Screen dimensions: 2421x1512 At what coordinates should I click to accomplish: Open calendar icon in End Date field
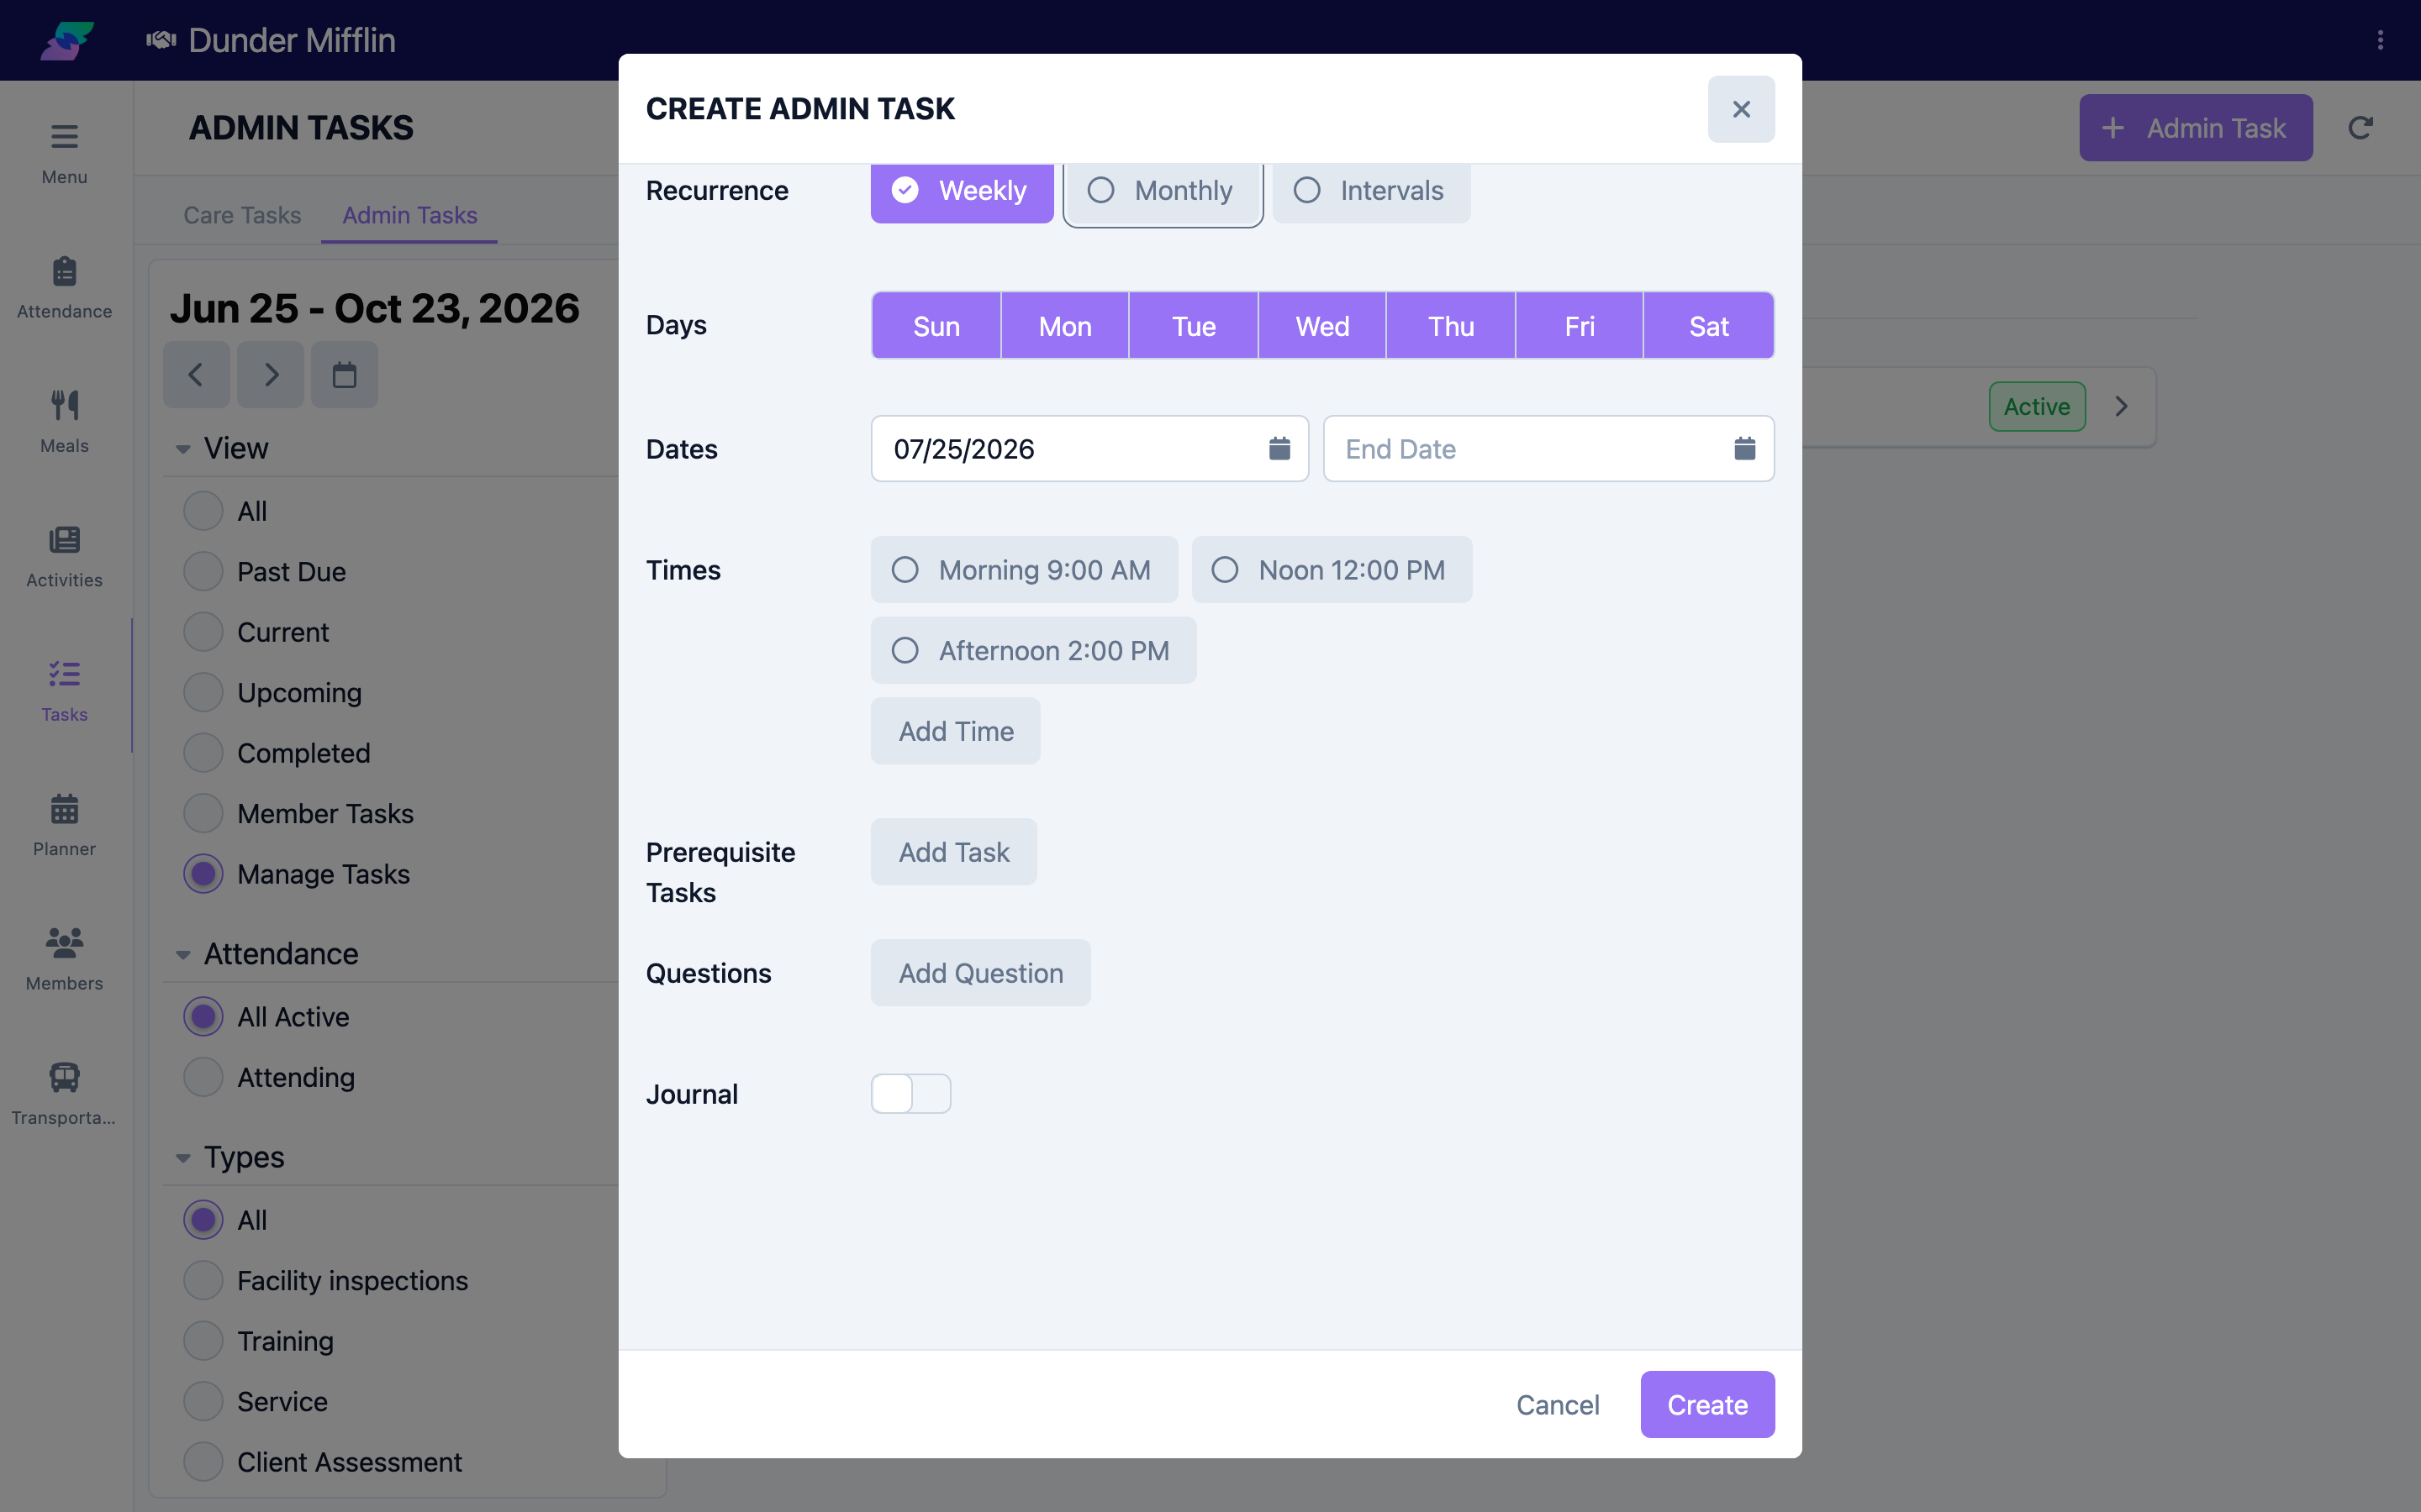point(1745,448)
